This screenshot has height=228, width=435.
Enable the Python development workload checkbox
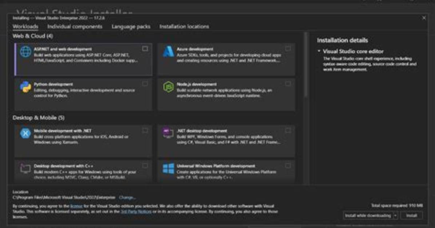pyautogui.click(x=145, y=84)
